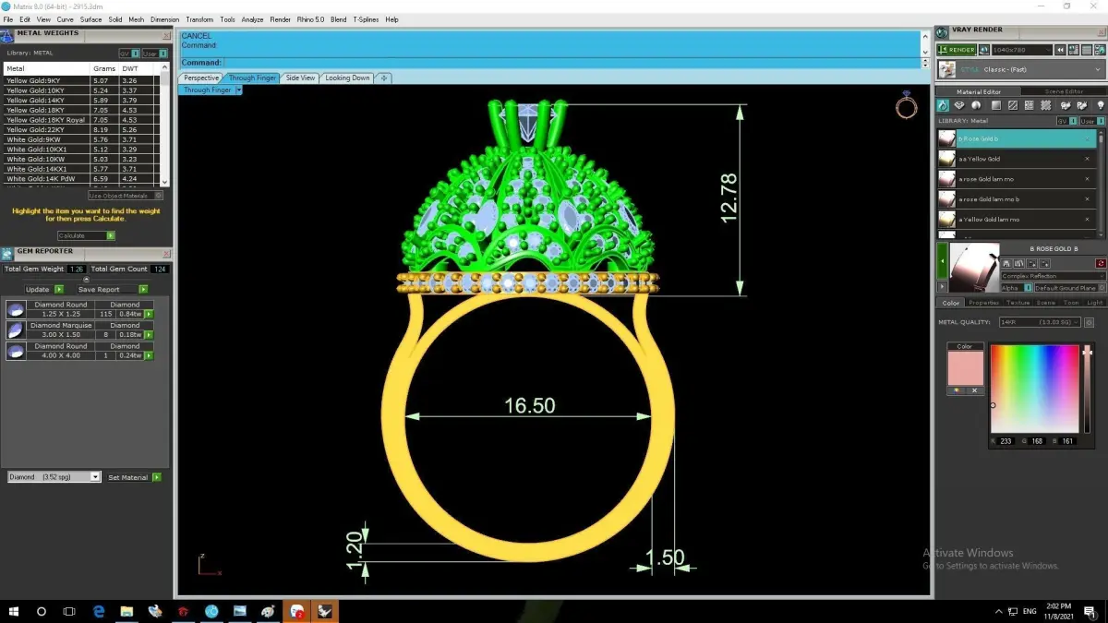Click the R value field showing 233
The height and width of the screenshot is (623, 1108).
click(x=1006, y=441)
